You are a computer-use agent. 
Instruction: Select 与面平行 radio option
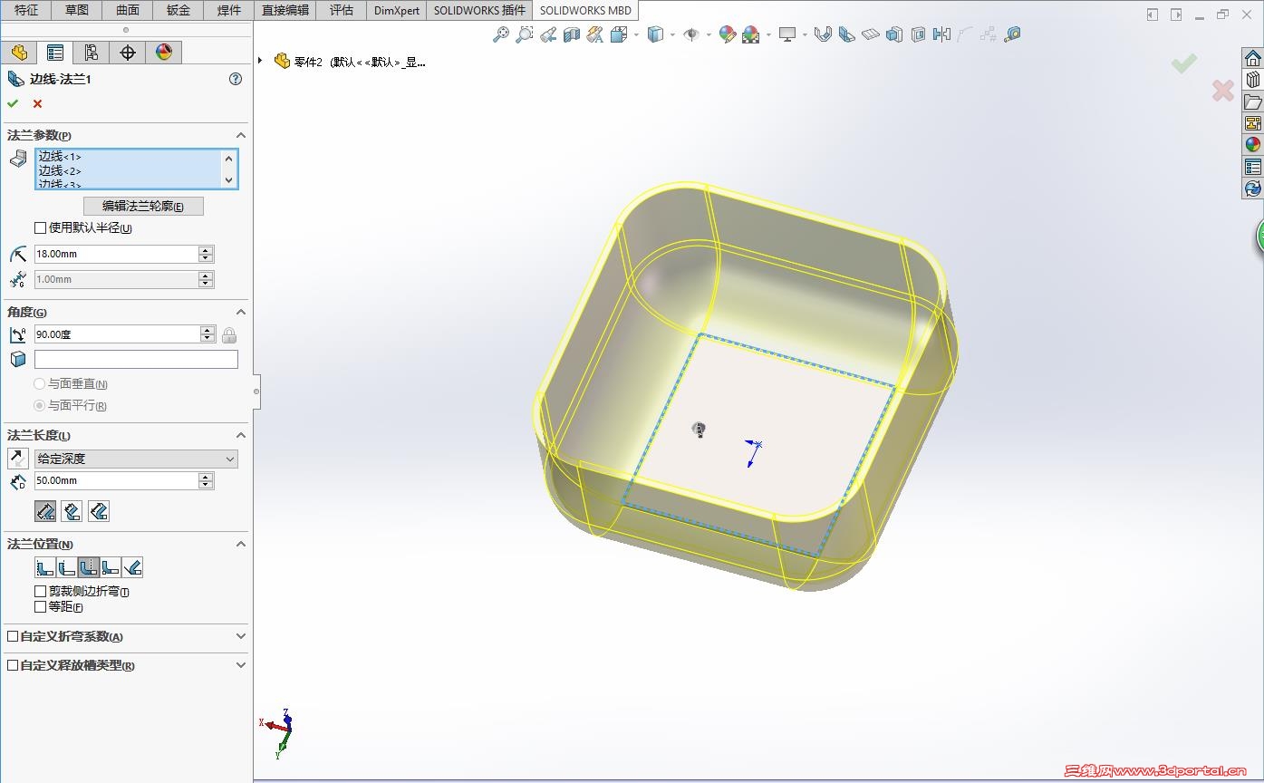40,406
